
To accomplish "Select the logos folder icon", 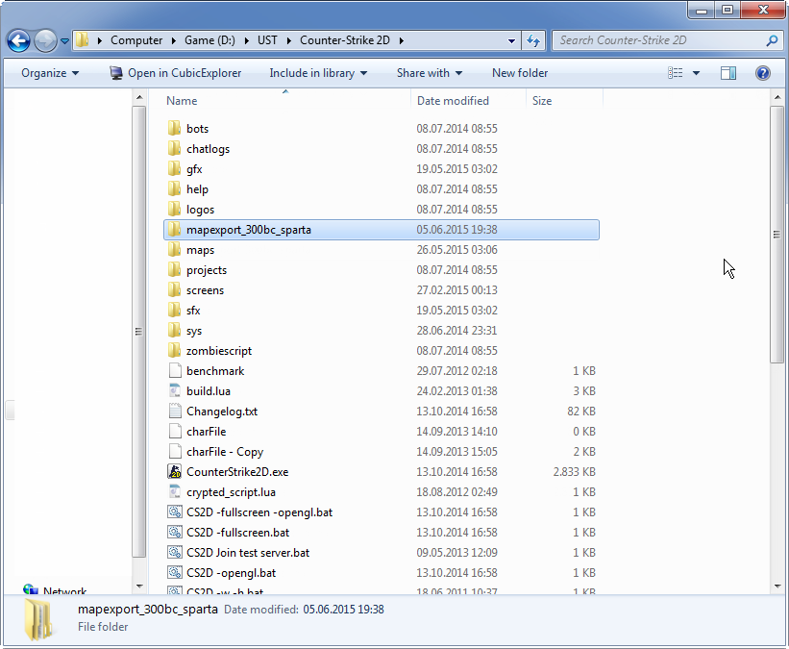I will click(x=174, y=209).
